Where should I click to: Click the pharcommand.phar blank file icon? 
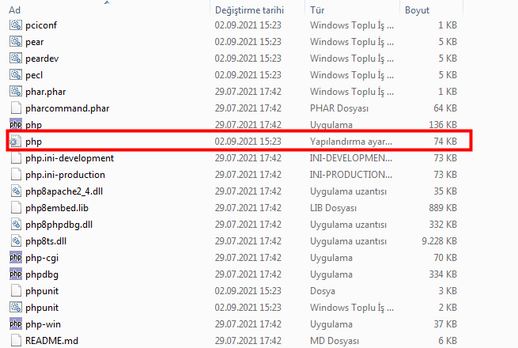16,108
